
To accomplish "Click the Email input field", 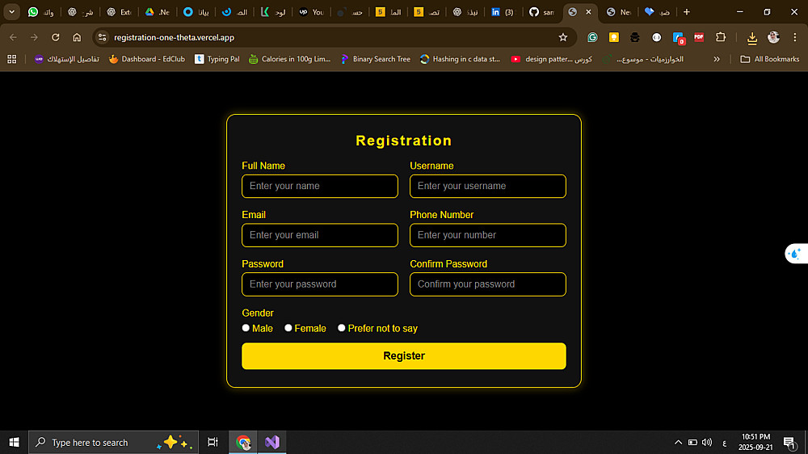I will coord(319,235).
